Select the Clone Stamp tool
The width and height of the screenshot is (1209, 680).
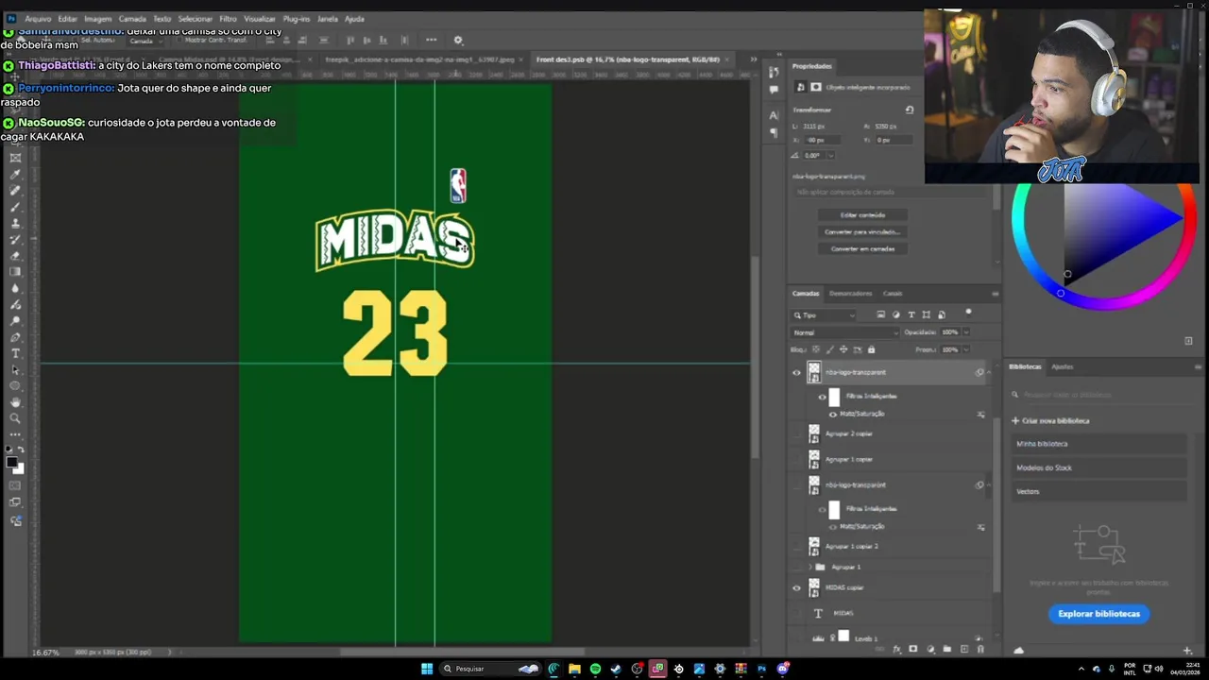pos(15,223)
